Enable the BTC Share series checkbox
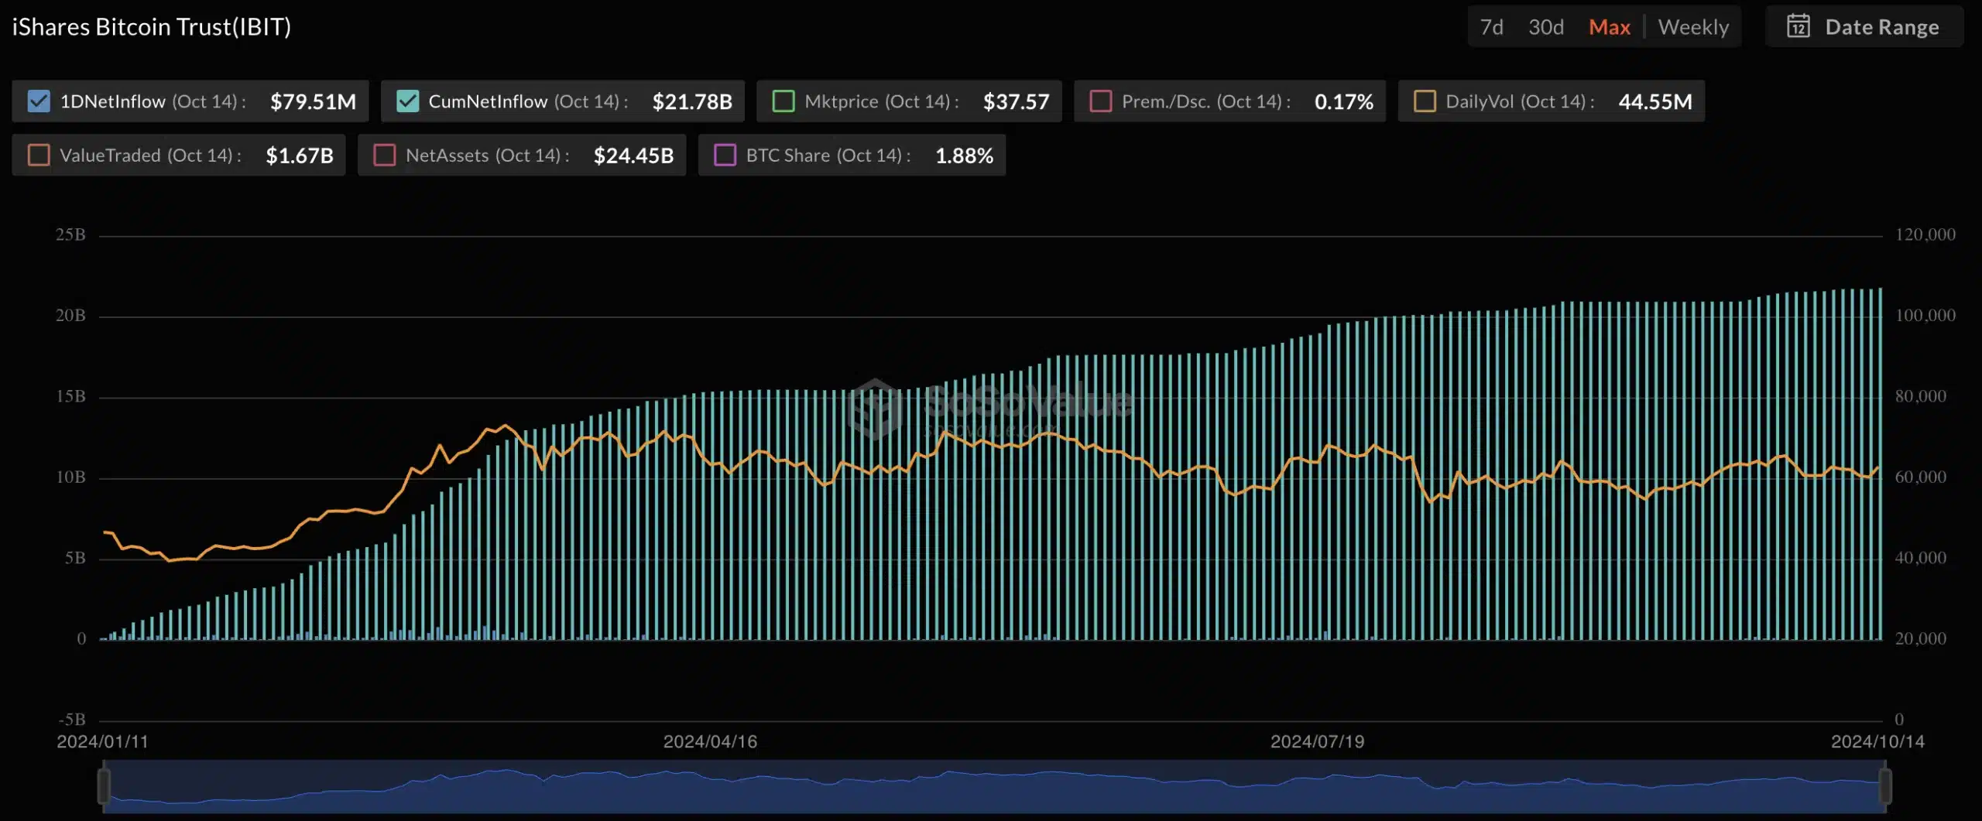The height and width of the screenshot is (821, 1982). click(725, 156)
